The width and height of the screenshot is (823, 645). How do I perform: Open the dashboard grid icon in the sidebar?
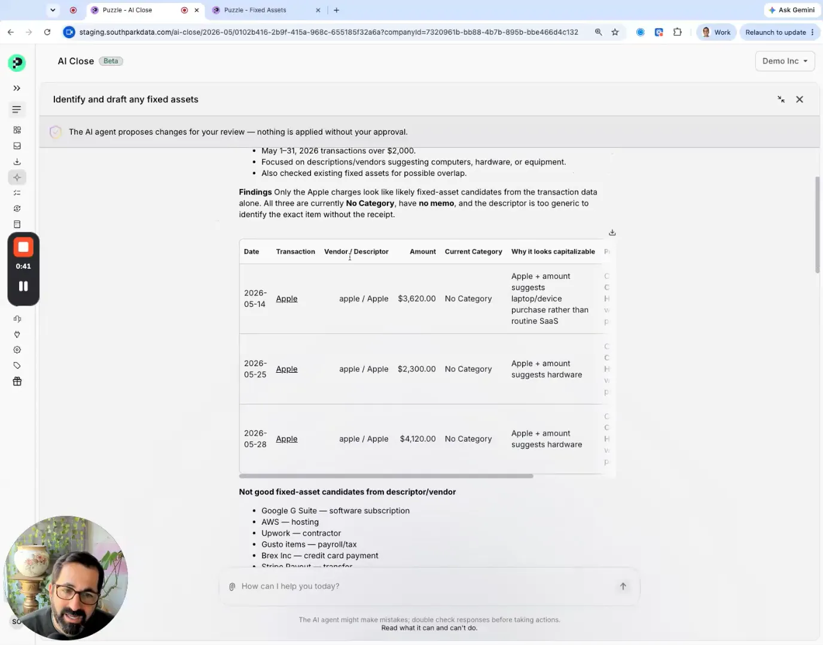(x=17, y=130)
